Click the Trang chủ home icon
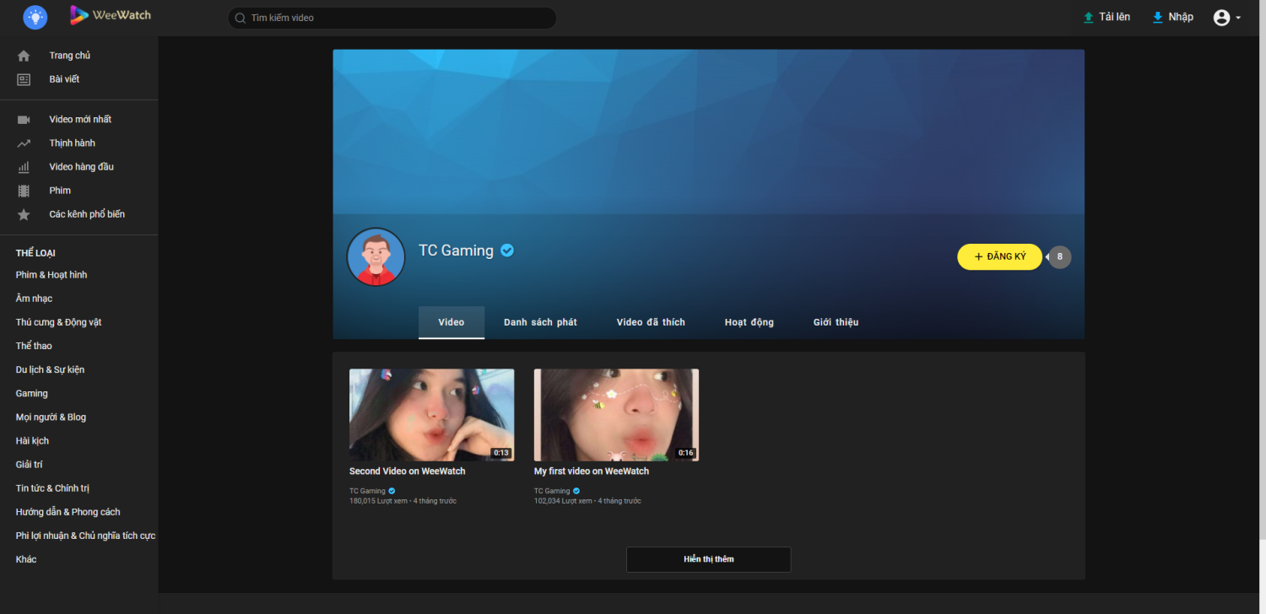The height and width of the screenshot is (614, 1266). 24,56
